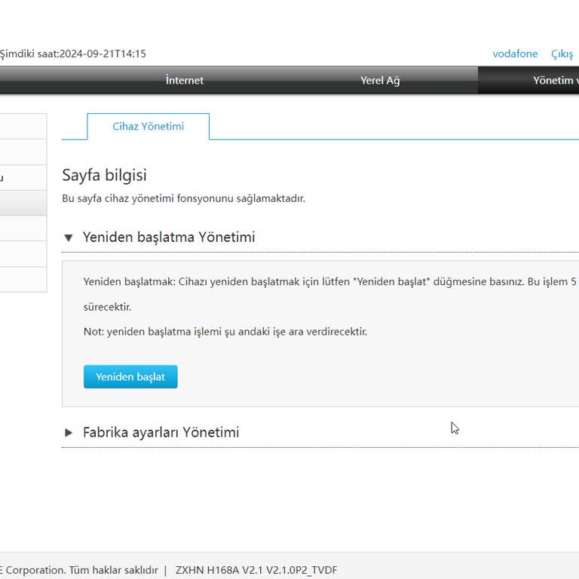Expand the Fabrika ayarları Yönetimi section
The image size is (579, 579).
click(69, 433)
